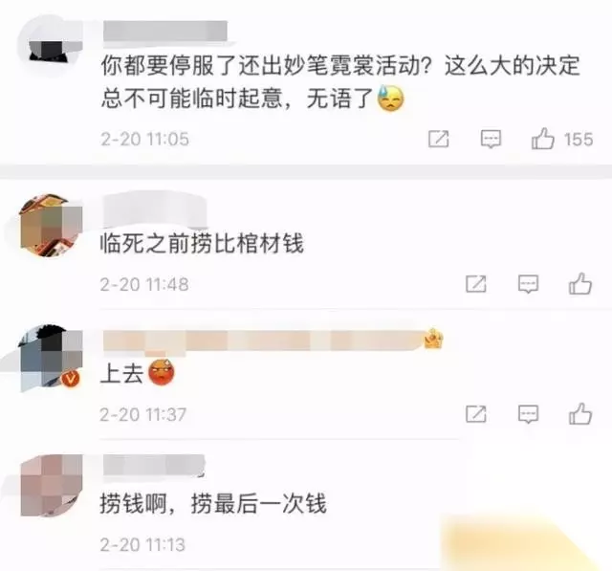Open the crown-badged username above 上去
The height and width of the screenshot is (571, 612).
(x=264, y=340)
